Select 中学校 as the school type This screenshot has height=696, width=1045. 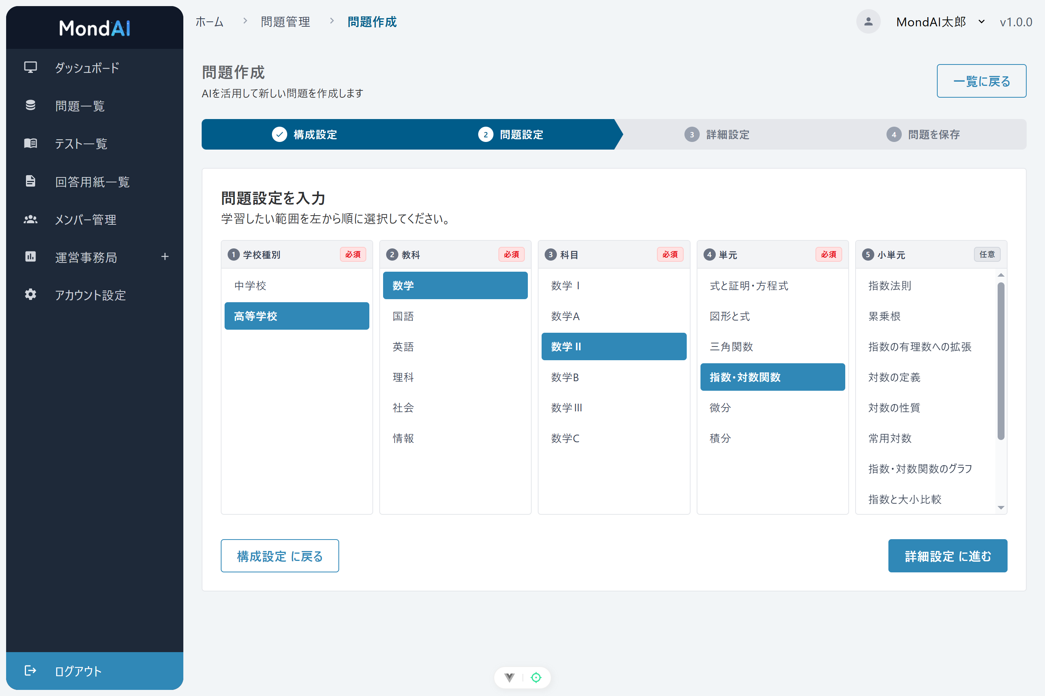coord(296,285)
